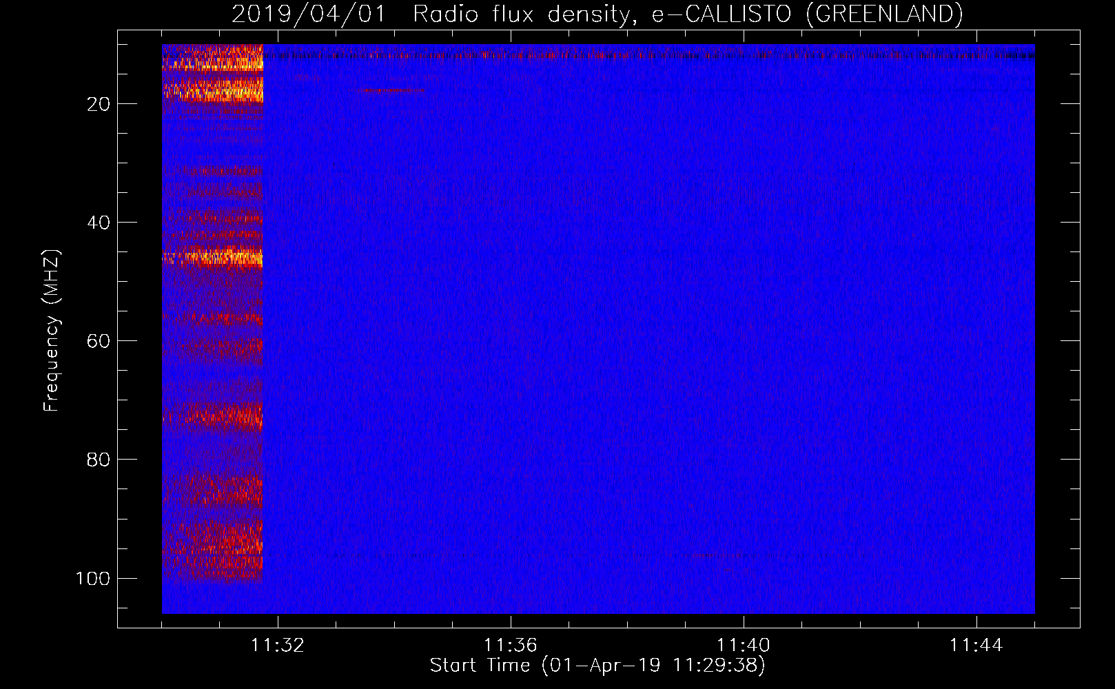Click the time tick label '11:40'

pos(744,645)
